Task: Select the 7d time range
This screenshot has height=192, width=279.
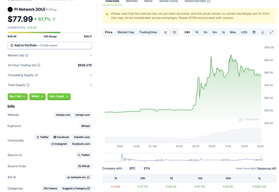Action: tap(197, 32)
